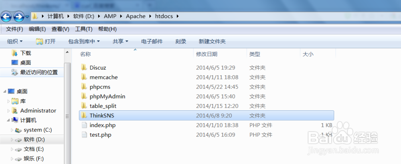Viewport: 401px width, 164px height.
Task: Sort by 修改日期 column header
Action: pyautogui.click(x=207, y=54)
